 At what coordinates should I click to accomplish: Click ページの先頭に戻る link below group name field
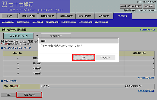pos(146,91)
